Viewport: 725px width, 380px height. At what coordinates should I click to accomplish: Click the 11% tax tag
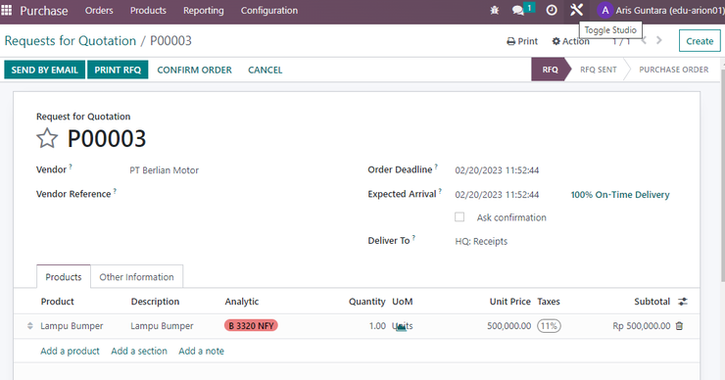click(549, 326)
